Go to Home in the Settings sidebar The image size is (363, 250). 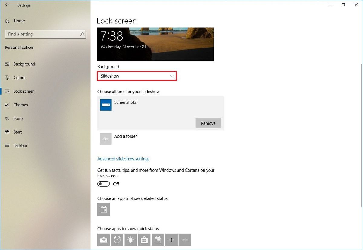point(19,21)
